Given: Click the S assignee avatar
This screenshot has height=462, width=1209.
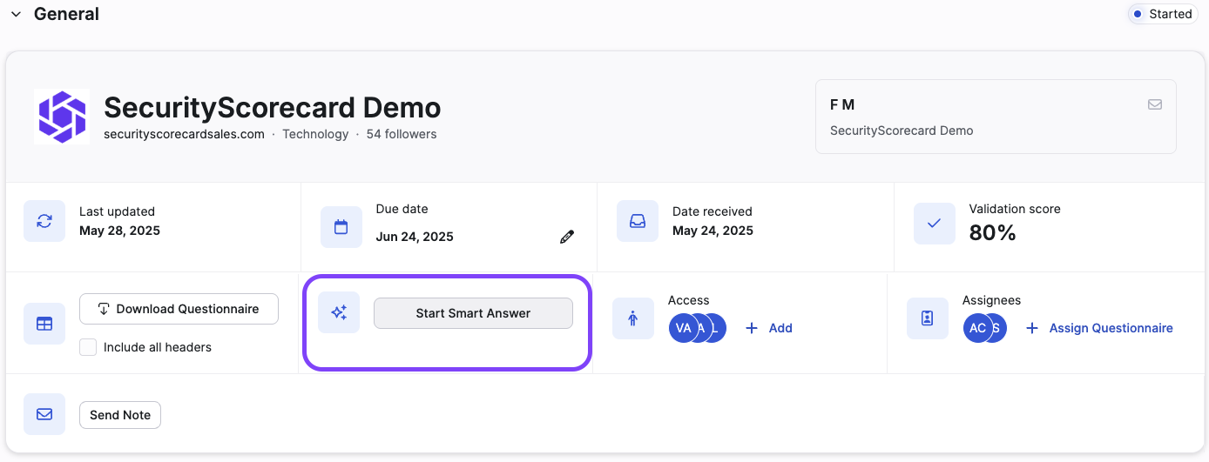Looking at the screenshot, I should coord(997,328).
